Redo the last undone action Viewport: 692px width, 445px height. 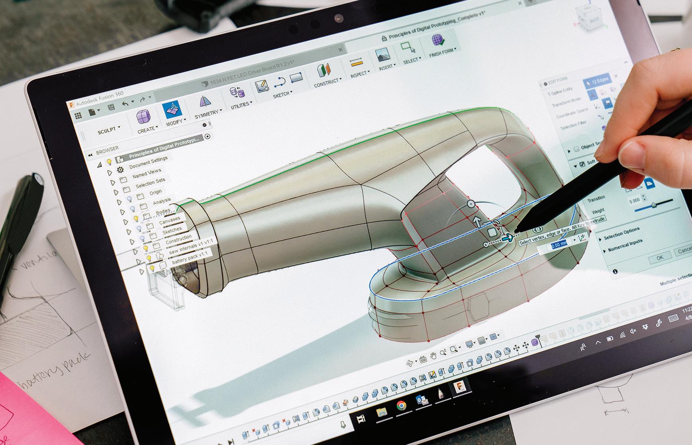(x=142, y=100)
